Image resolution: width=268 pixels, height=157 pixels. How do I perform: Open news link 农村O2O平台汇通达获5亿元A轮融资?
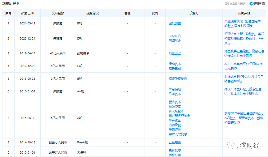244,118
